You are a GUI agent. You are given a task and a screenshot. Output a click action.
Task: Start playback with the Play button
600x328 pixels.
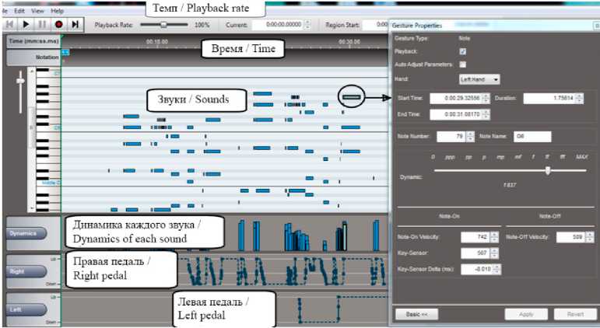click(x=26, y=24)
